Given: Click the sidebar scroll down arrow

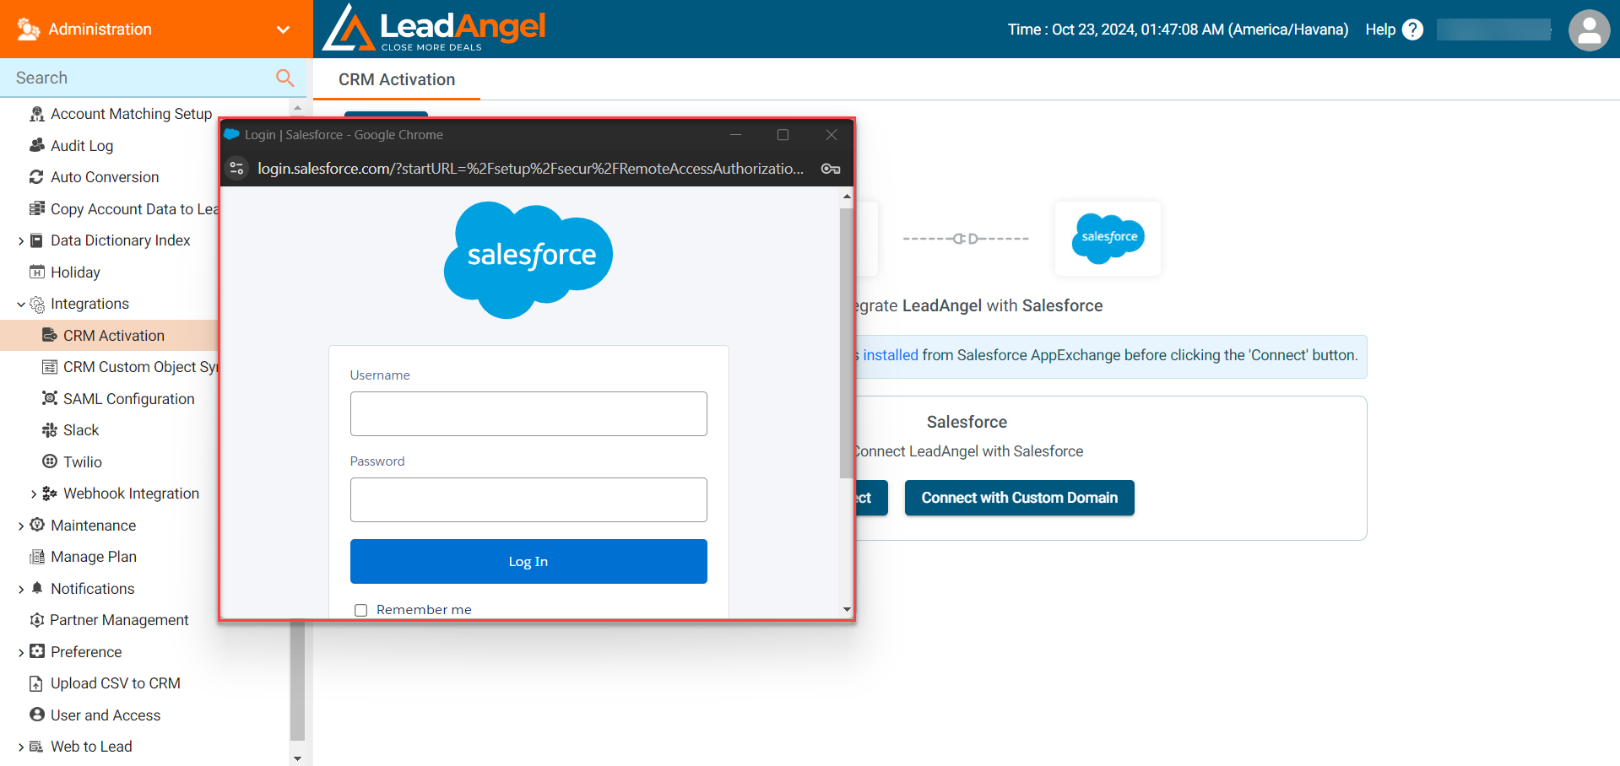Looking at the screenshot, I should coord(297,758).
